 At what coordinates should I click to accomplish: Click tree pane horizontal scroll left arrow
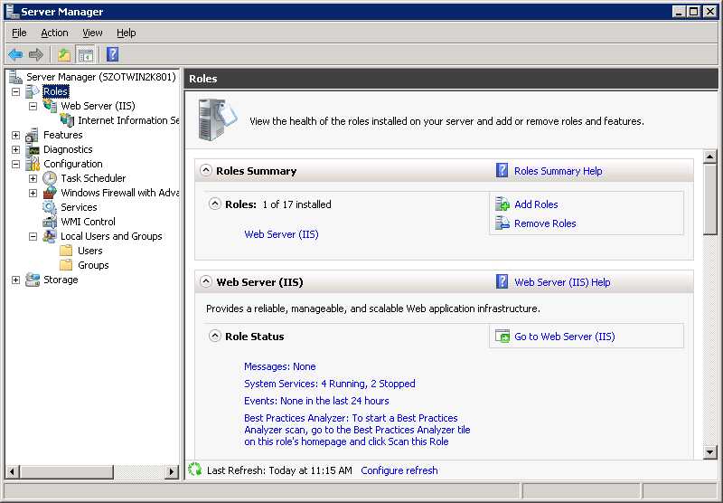tap(13, 471)
